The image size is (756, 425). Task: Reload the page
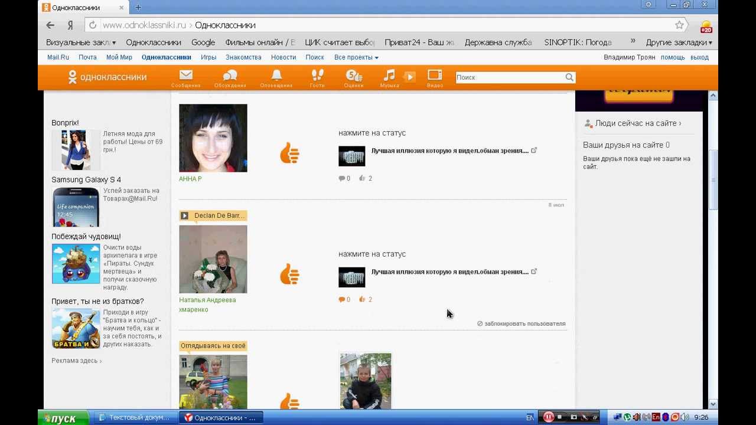[x=92, y=25]
